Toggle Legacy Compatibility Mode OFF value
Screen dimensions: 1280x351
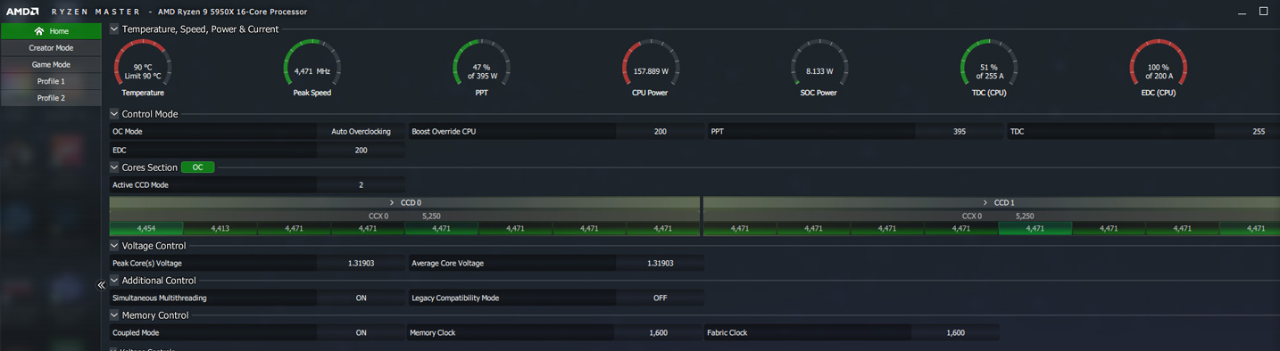tap(660, 298)
